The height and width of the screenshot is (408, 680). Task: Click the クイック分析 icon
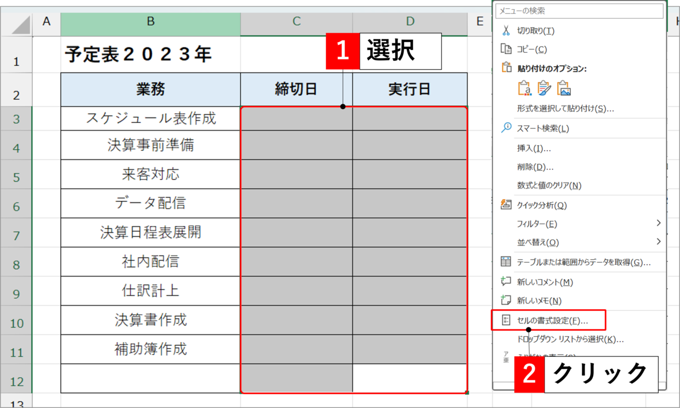point(506,205)
